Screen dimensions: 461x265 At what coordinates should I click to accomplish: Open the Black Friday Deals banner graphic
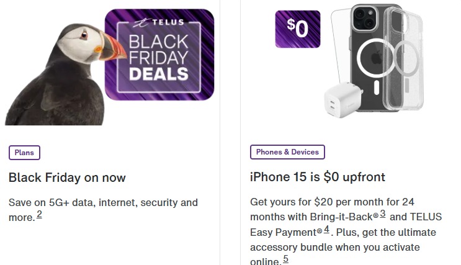[159, 55]
